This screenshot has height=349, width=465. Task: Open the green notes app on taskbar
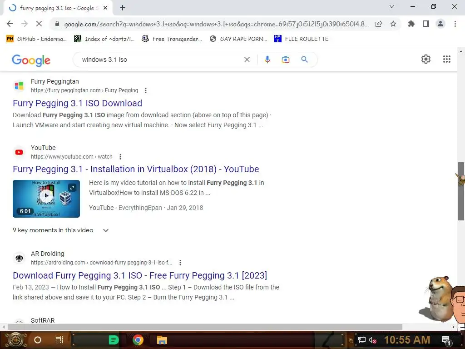pos(114,340)
